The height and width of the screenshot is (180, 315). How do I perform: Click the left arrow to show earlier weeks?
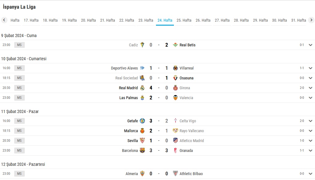(4, 20)
